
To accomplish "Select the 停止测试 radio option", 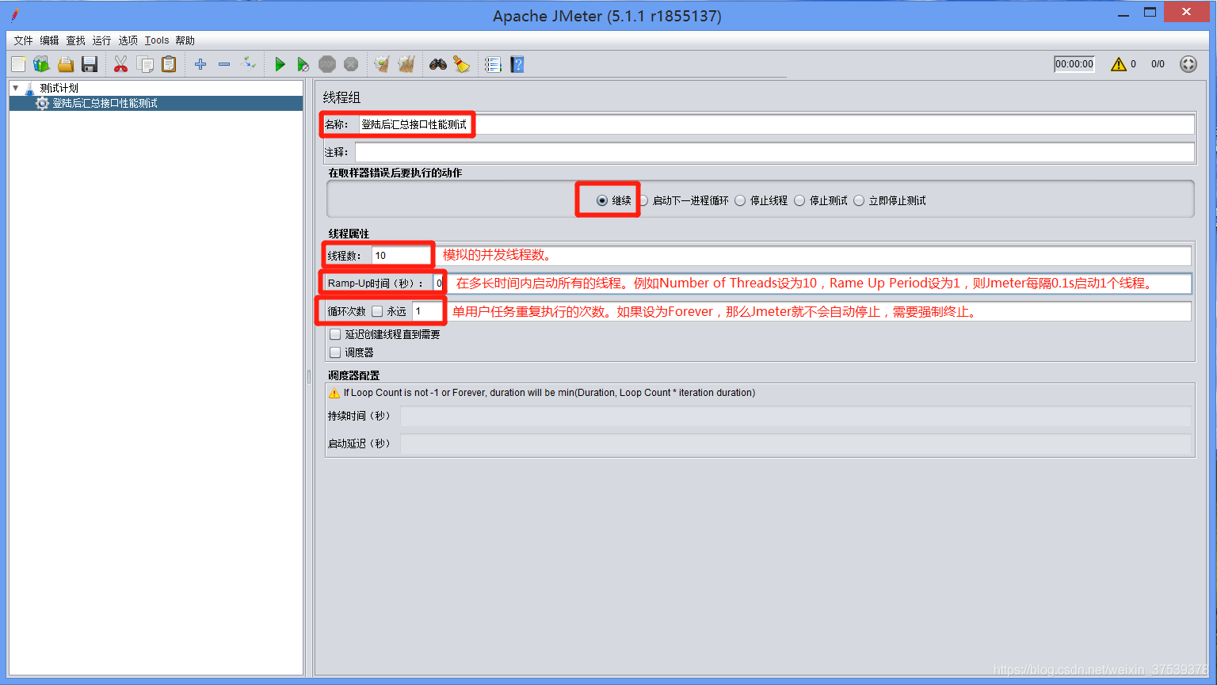I will click(799, 200).
